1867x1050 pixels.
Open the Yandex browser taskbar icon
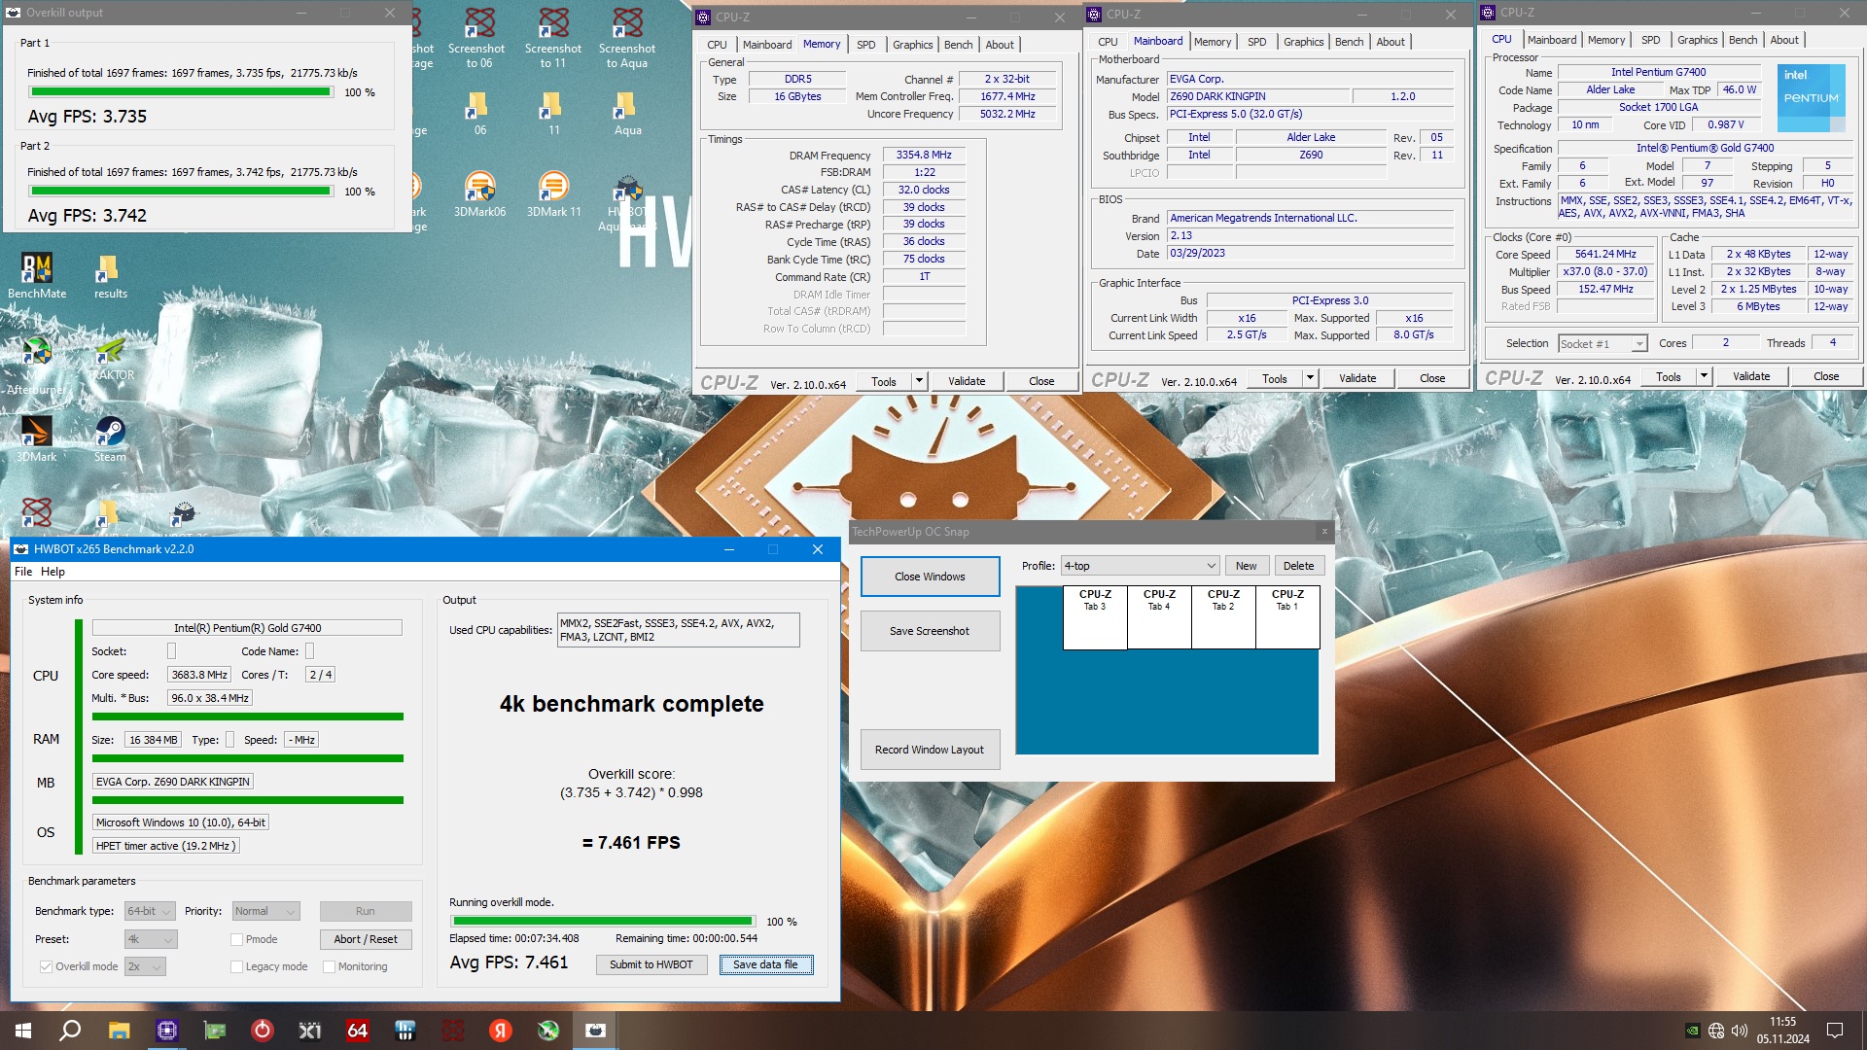pos(501,1031)
